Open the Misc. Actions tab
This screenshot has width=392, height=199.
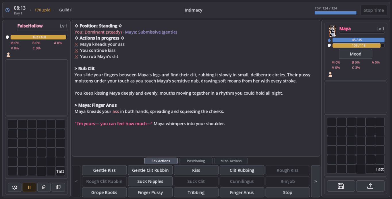point(231,161)
